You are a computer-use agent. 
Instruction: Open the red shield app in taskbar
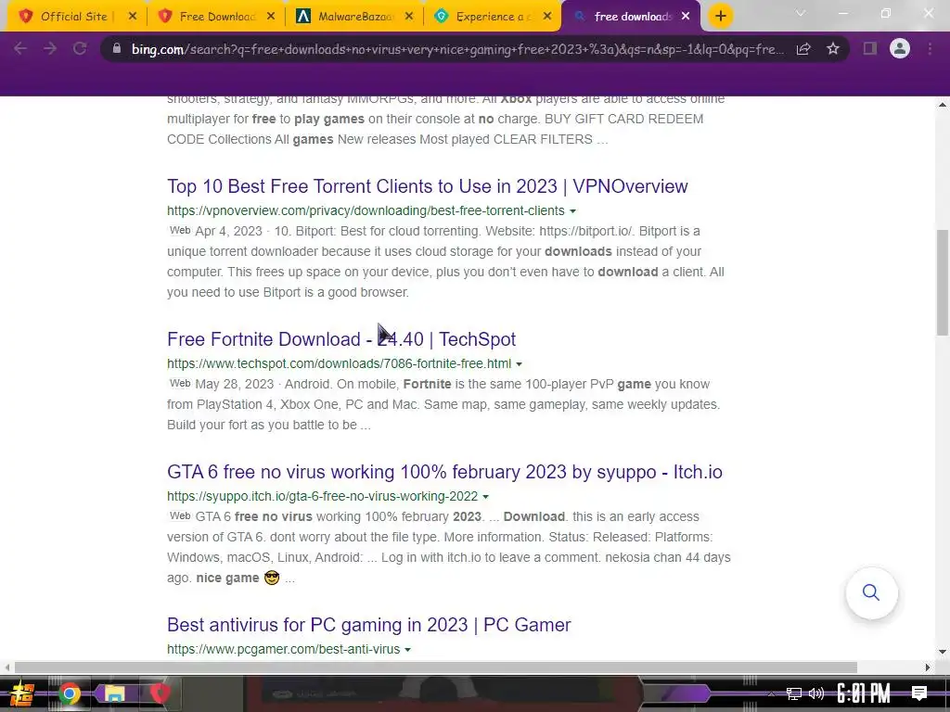tap(160, 693)
